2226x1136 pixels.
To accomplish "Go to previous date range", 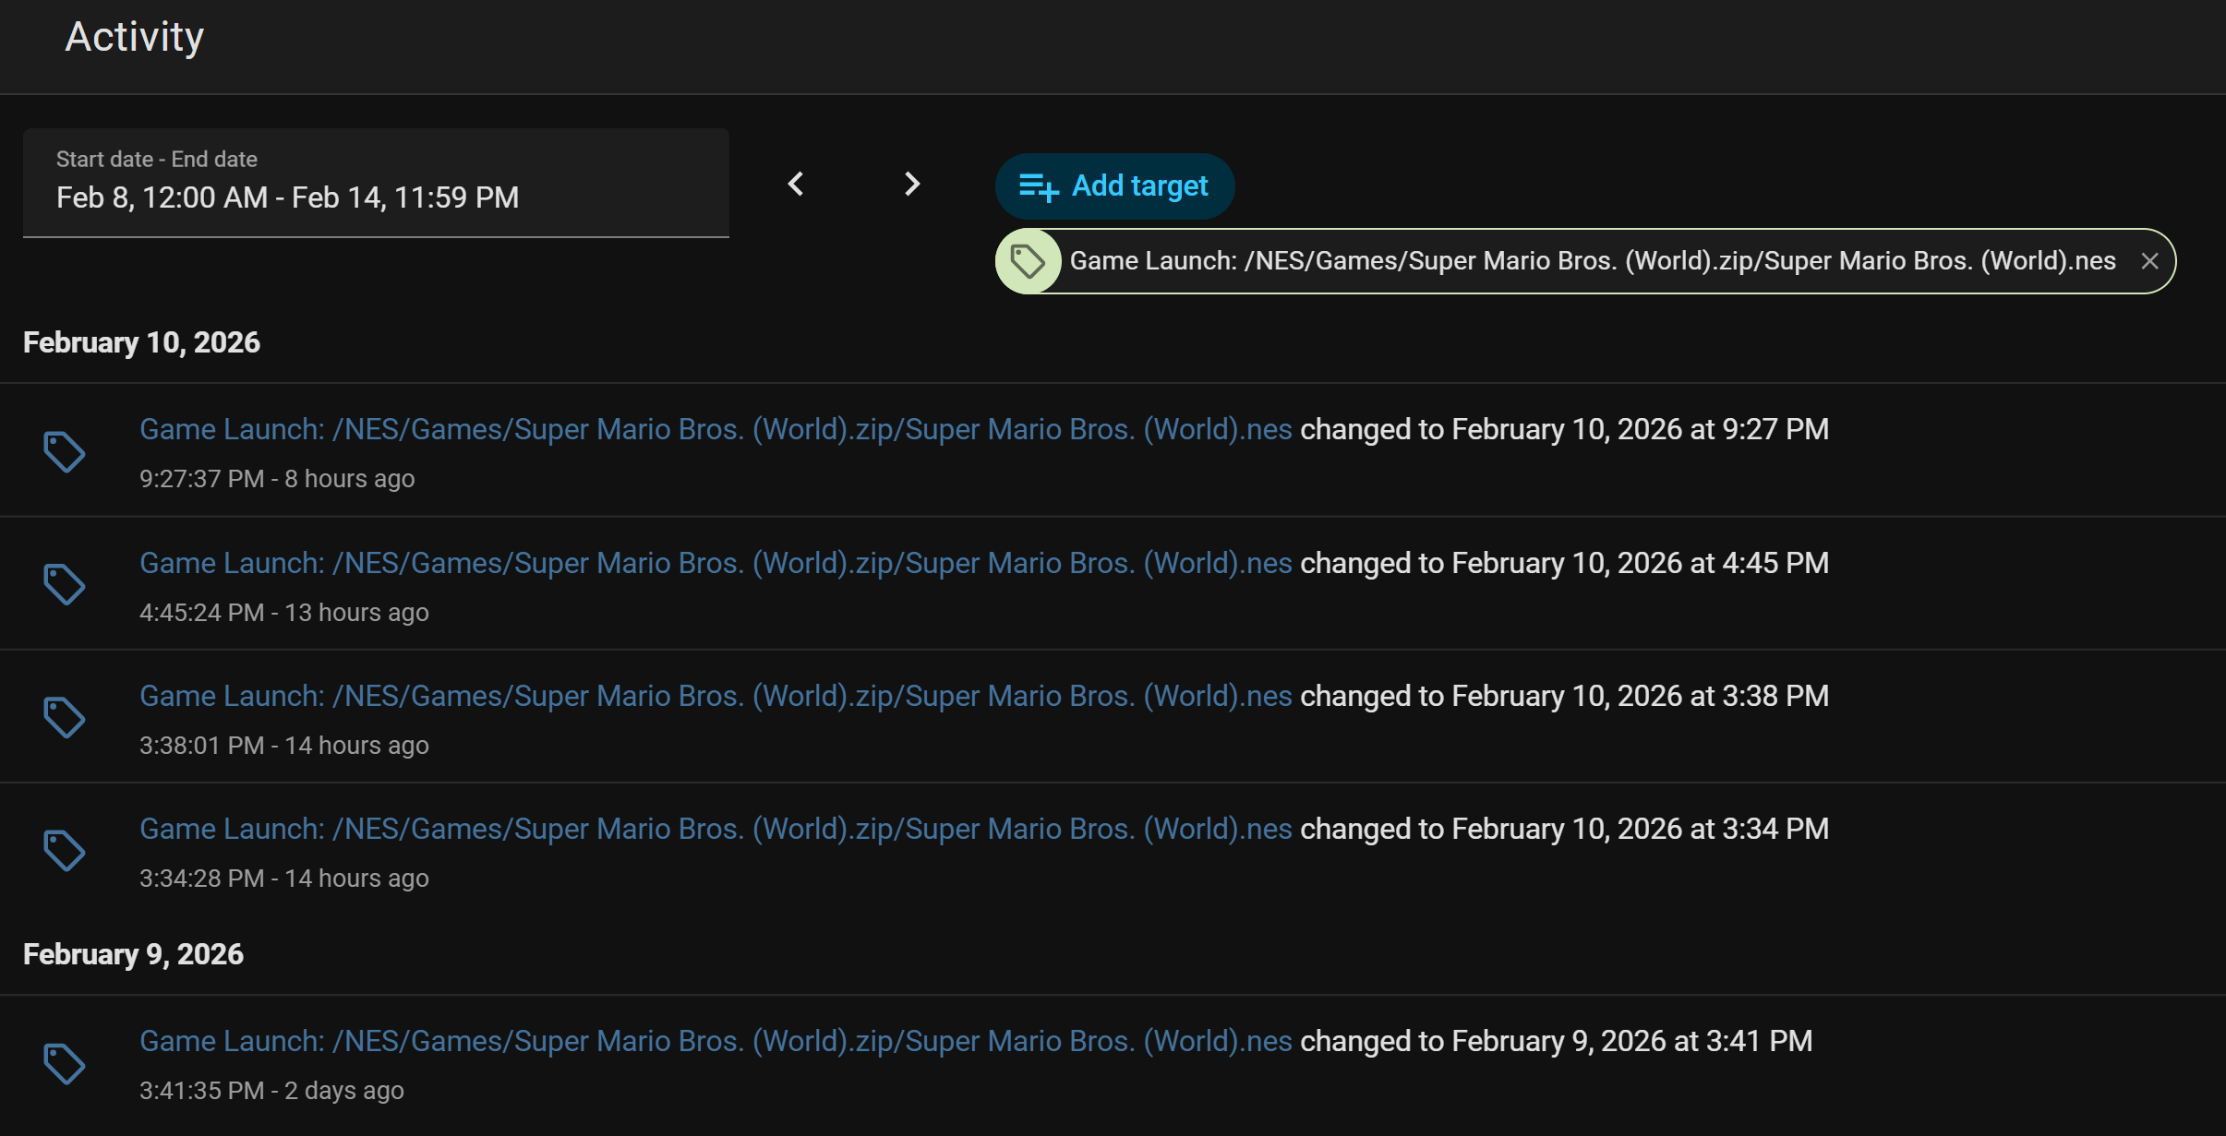I will [x=796, y=184].
